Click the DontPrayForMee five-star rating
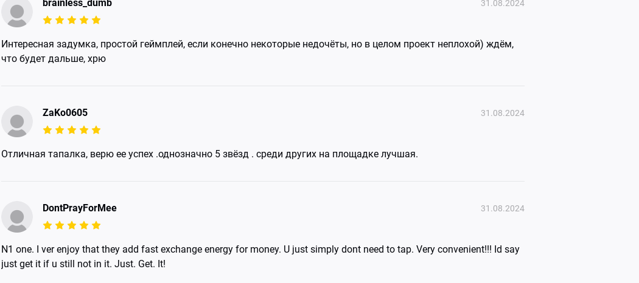The image size is (639, 283). pyautogui.click(x=72, y=225)
